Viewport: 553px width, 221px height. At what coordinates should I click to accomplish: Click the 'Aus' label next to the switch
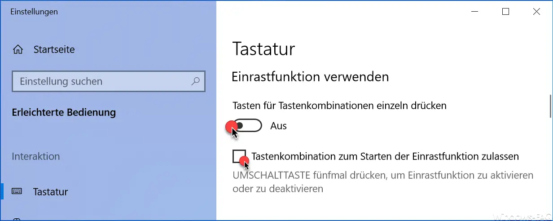click(x=278, y=126)
